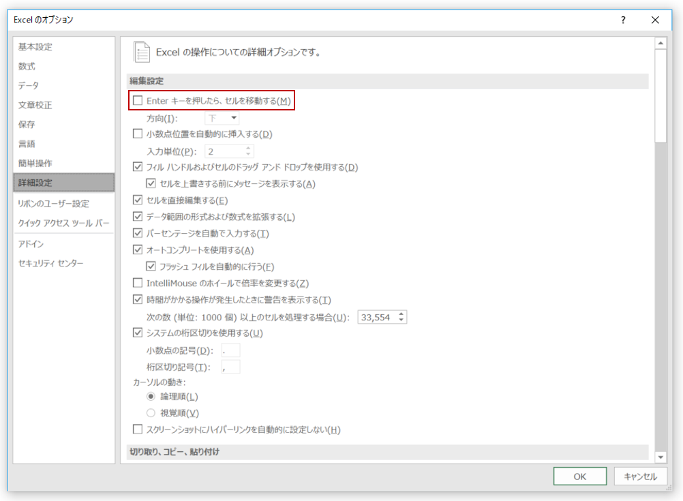Disable オートコンプリートを使用する checkbox
The width and height of the screenshot is (683, 501).
pos(138,250)
